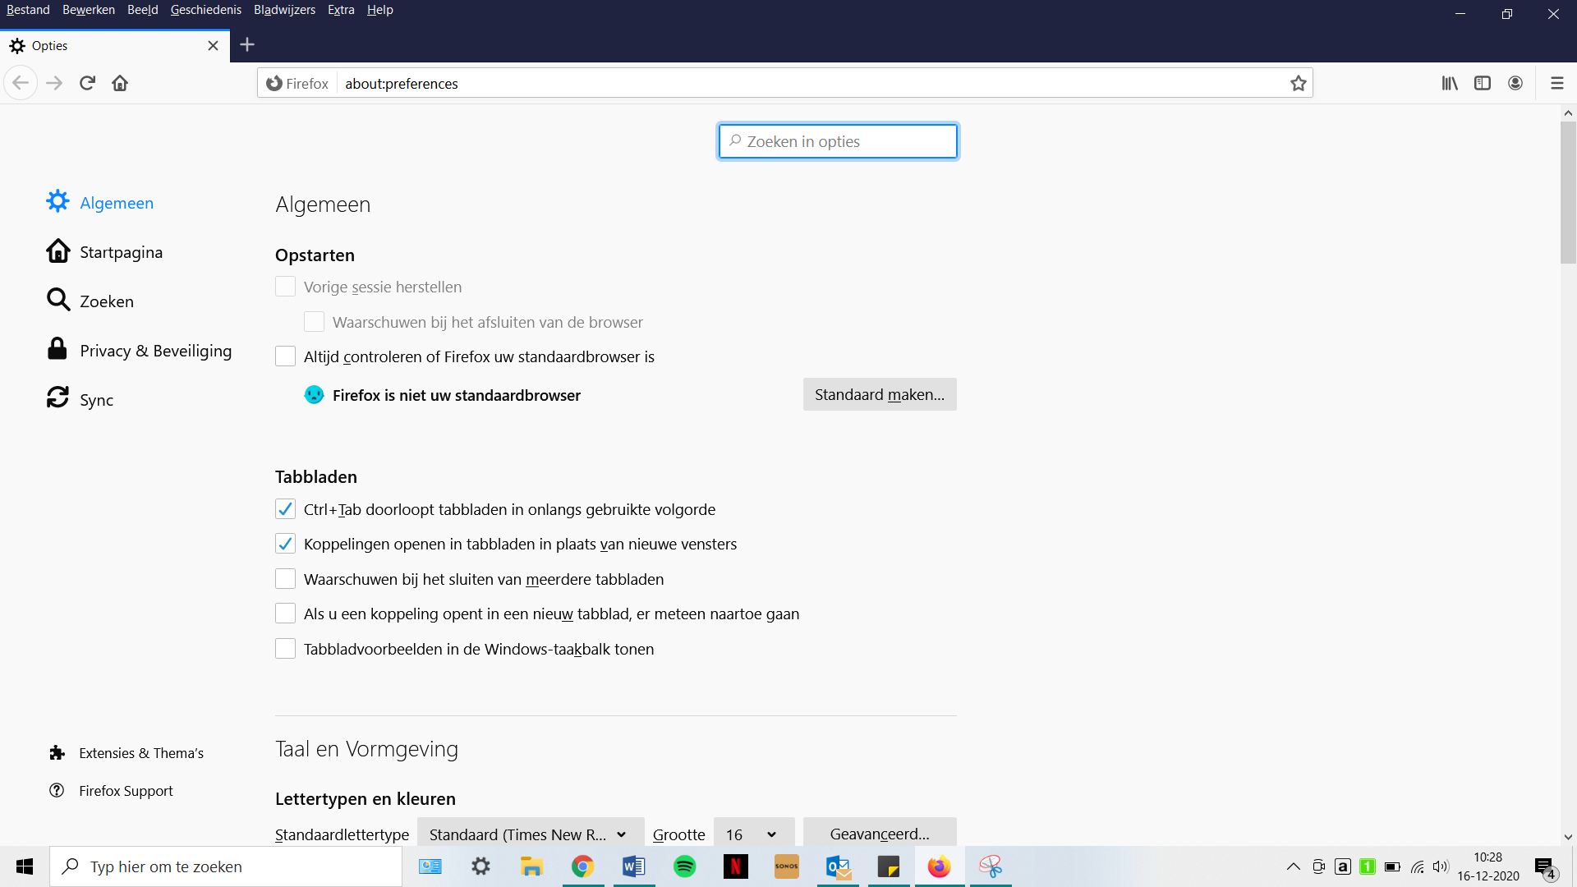Open the Firefox Support link
Viewport: 1577px width, 887px height.
tap(126, 791)
